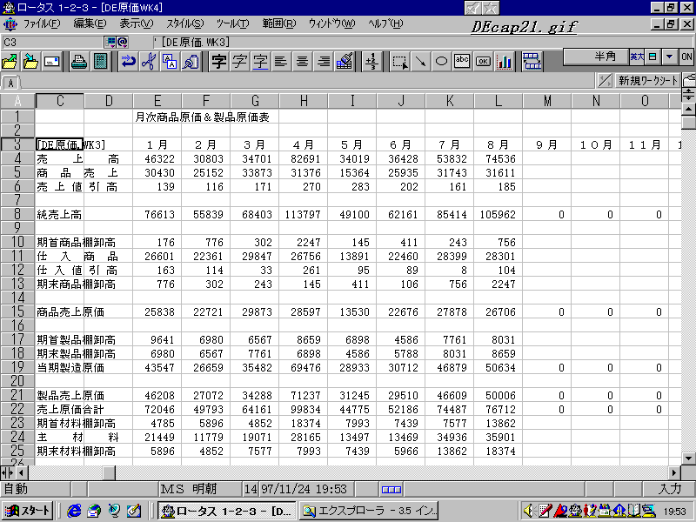Click the chart creation icon

tap(505, 61)
